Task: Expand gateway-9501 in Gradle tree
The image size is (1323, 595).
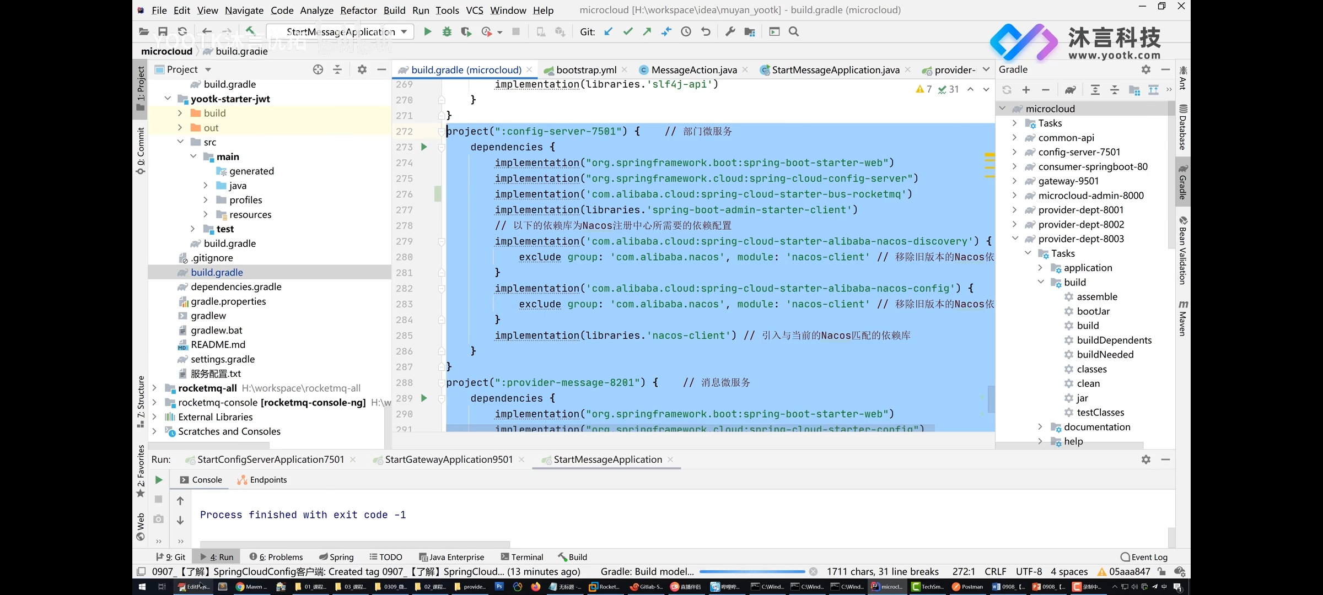Action: pos(1014,181)
